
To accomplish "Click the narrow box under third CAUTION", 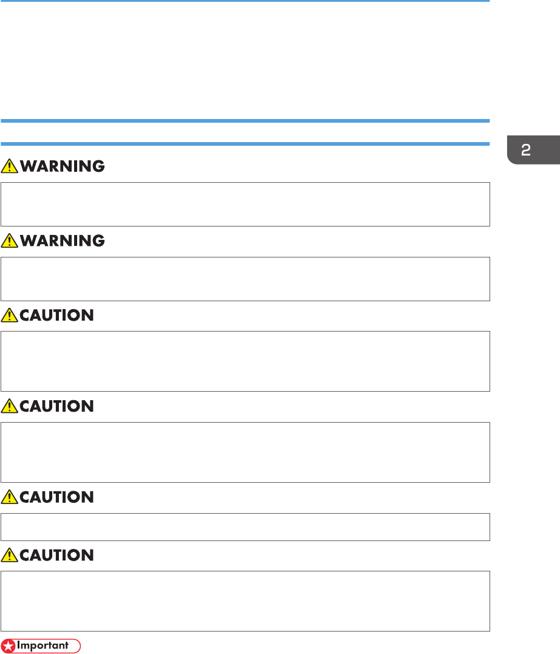I will pos(245,526).
